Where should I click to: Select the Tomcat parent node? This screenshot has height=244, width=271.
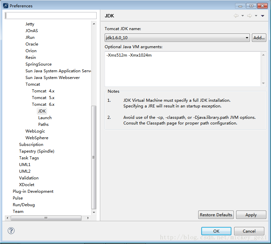point(33,84)
